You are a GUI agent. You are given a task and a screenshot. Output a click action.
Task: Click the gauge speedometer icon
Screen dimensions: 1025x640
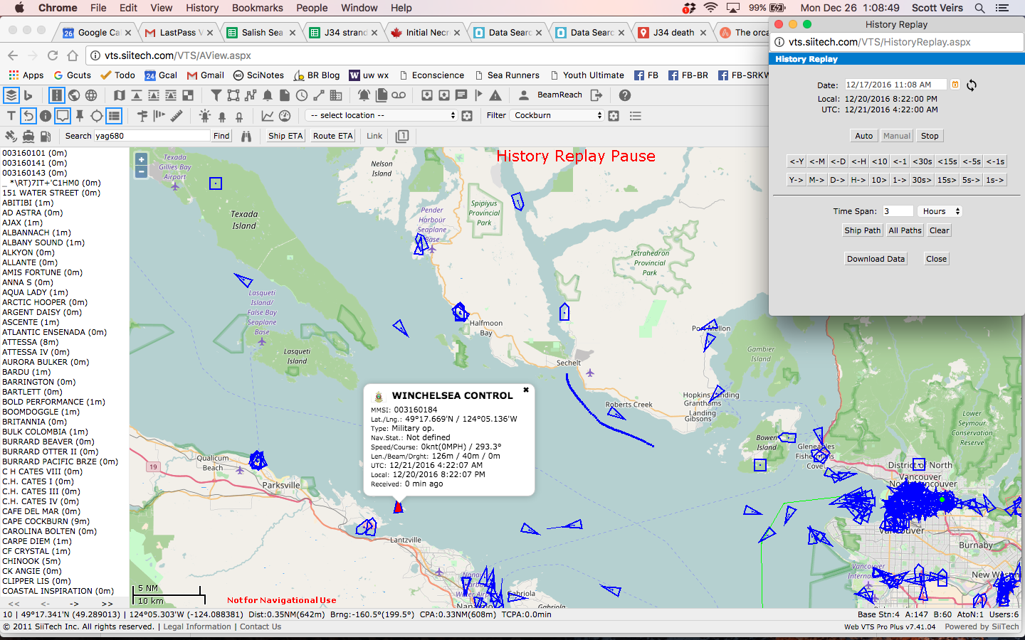pyautogui.click(x=285, y=115)
